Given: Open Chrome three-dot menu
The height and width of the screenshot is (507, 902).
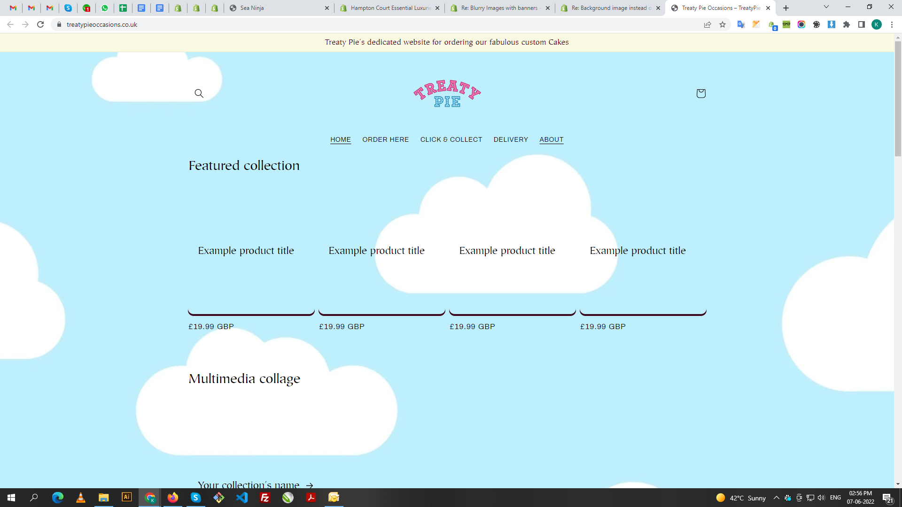Looking at the screenshot, I should [892, 25].
